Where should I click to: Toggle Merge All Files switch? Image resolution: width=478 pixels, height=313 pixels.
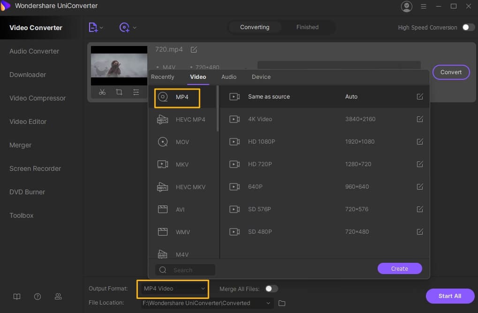[271, 289]
